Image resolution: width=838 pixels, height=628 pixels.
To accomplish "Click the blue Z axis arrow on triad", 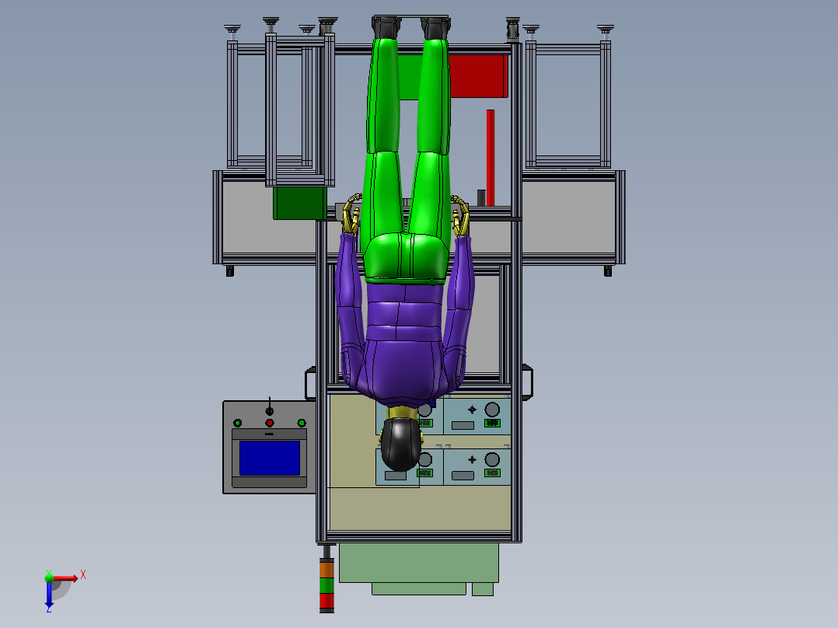I will pyautogui.click(x=49, y=594).
